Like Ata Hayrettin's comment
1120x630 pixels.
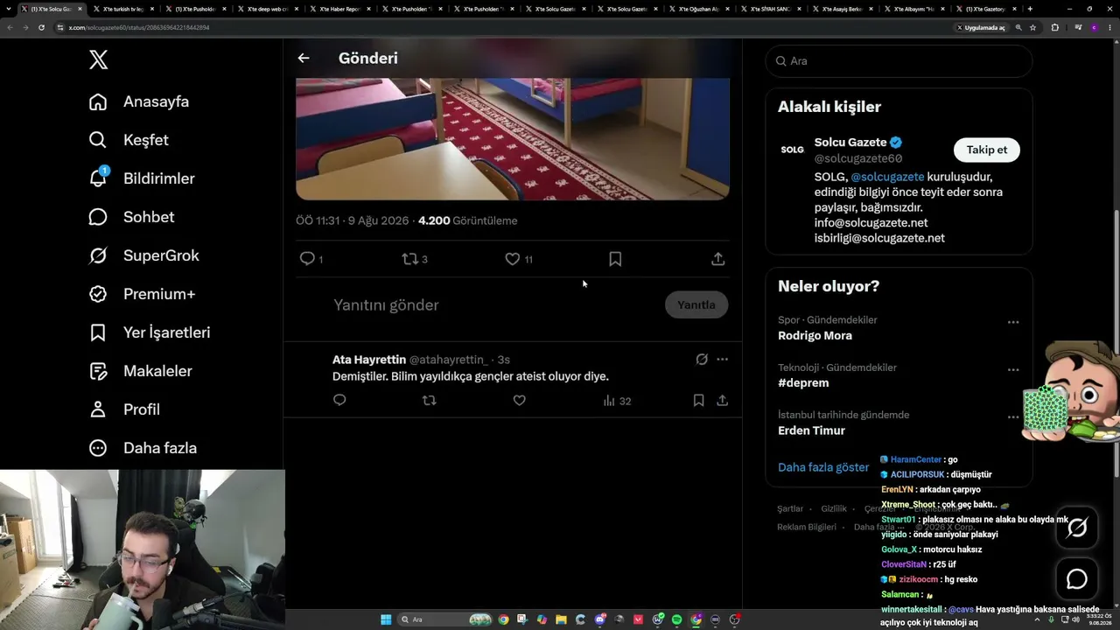click(x=519, y=401)
